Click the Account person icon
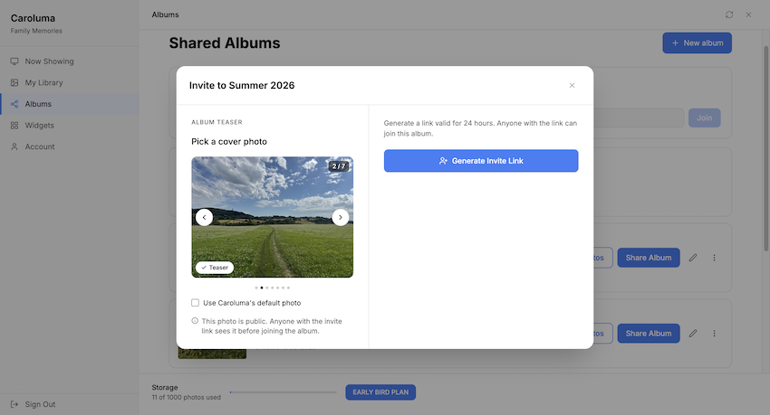The height and width of the screenshot is (415, 770). [14, 146]
